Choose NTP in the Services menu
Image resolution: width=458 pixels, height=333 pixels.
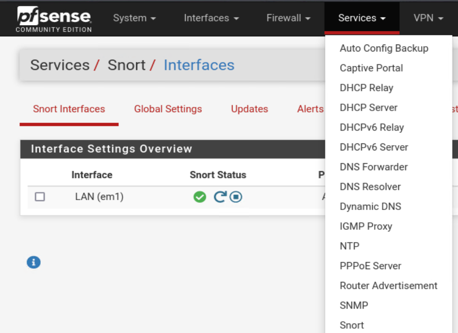pyautogui.click(x=350, y=246)
